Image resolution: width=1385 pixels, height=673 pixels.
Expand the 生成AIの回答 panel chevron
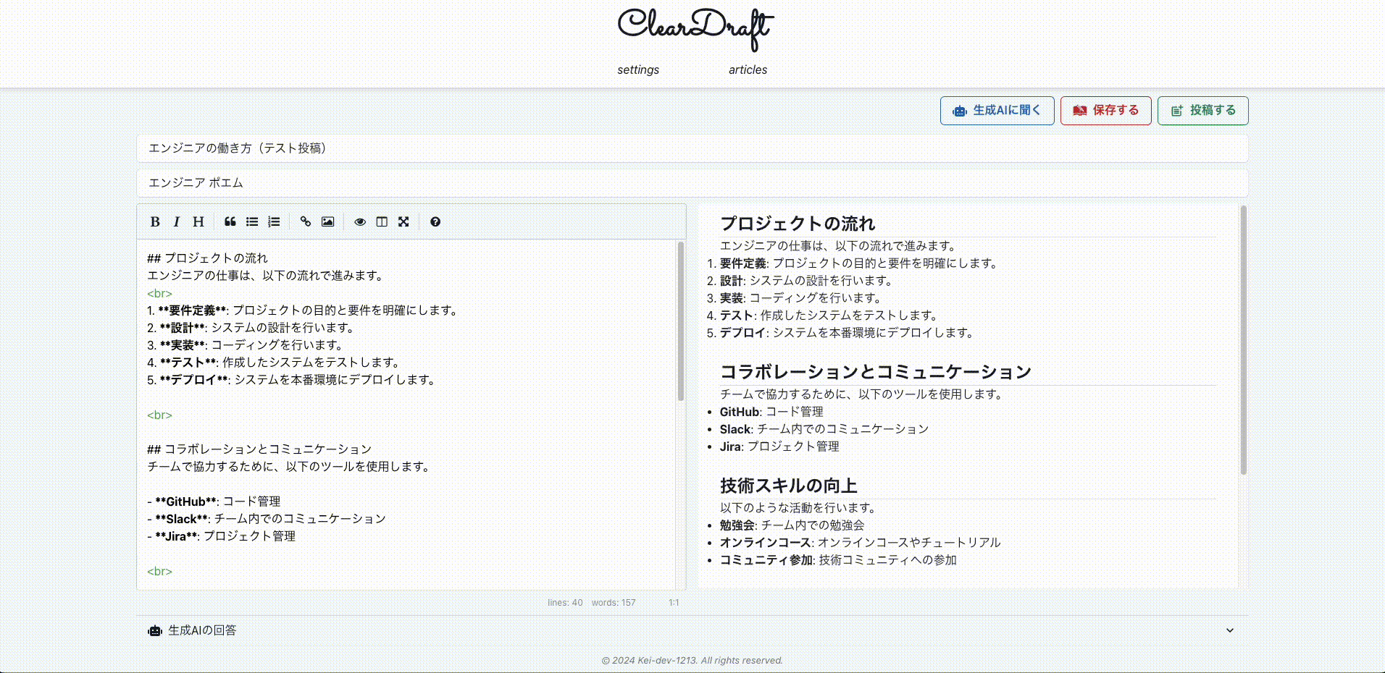pos(1230,630)
